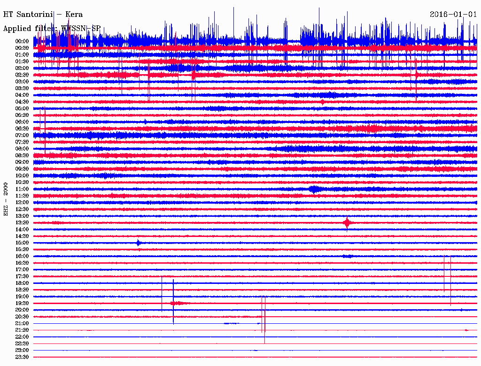Select the 00:00 time label
The height and width of the screenshot is (366, 481).
pyautogui.click(x=22, y=41)
